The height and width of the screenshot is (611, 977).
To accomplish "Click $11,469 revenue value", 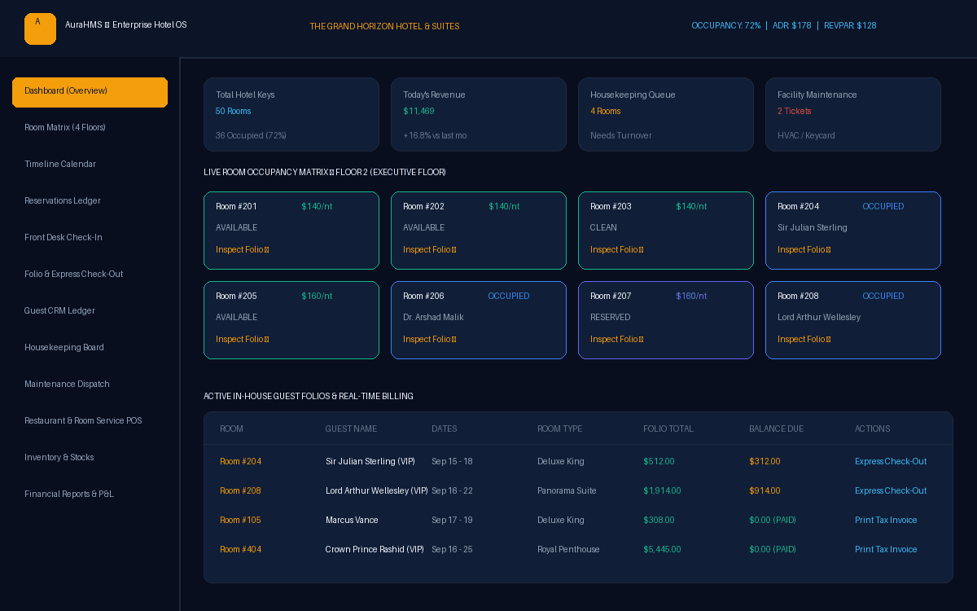I will tap(418, 112).
